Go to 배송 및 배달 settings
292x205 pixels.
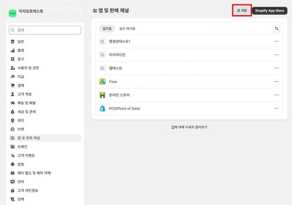coord(26,103)
